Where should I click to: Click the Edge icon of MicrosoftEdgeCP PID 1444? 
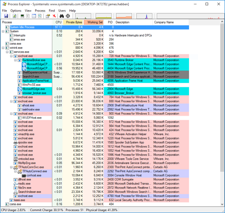pos(24,64)
